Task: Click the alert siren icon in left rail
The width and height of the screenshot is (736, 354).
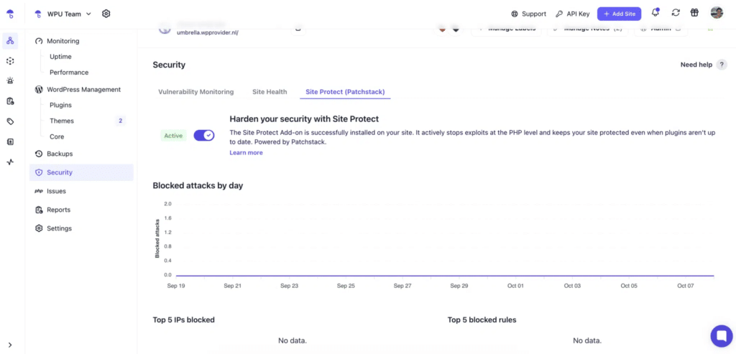Action: point(10,81)
